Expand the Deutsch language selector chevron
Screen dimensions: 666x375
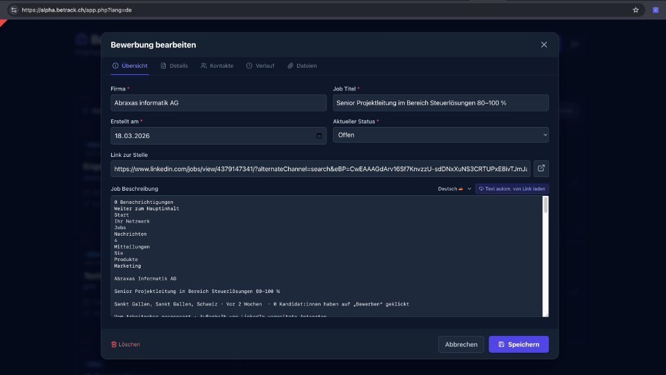point(469,188)
